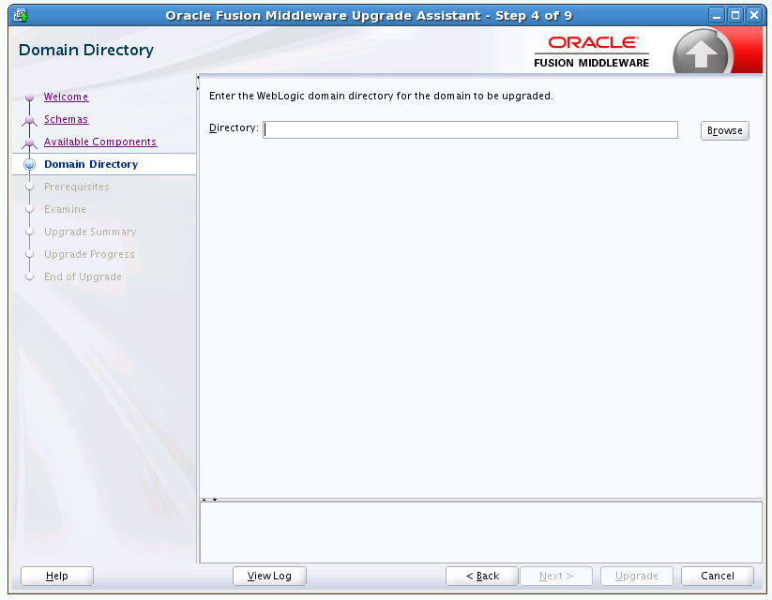Click the End of Upgrade step circle marker
772x600 pixels.
tap(29, 277)
